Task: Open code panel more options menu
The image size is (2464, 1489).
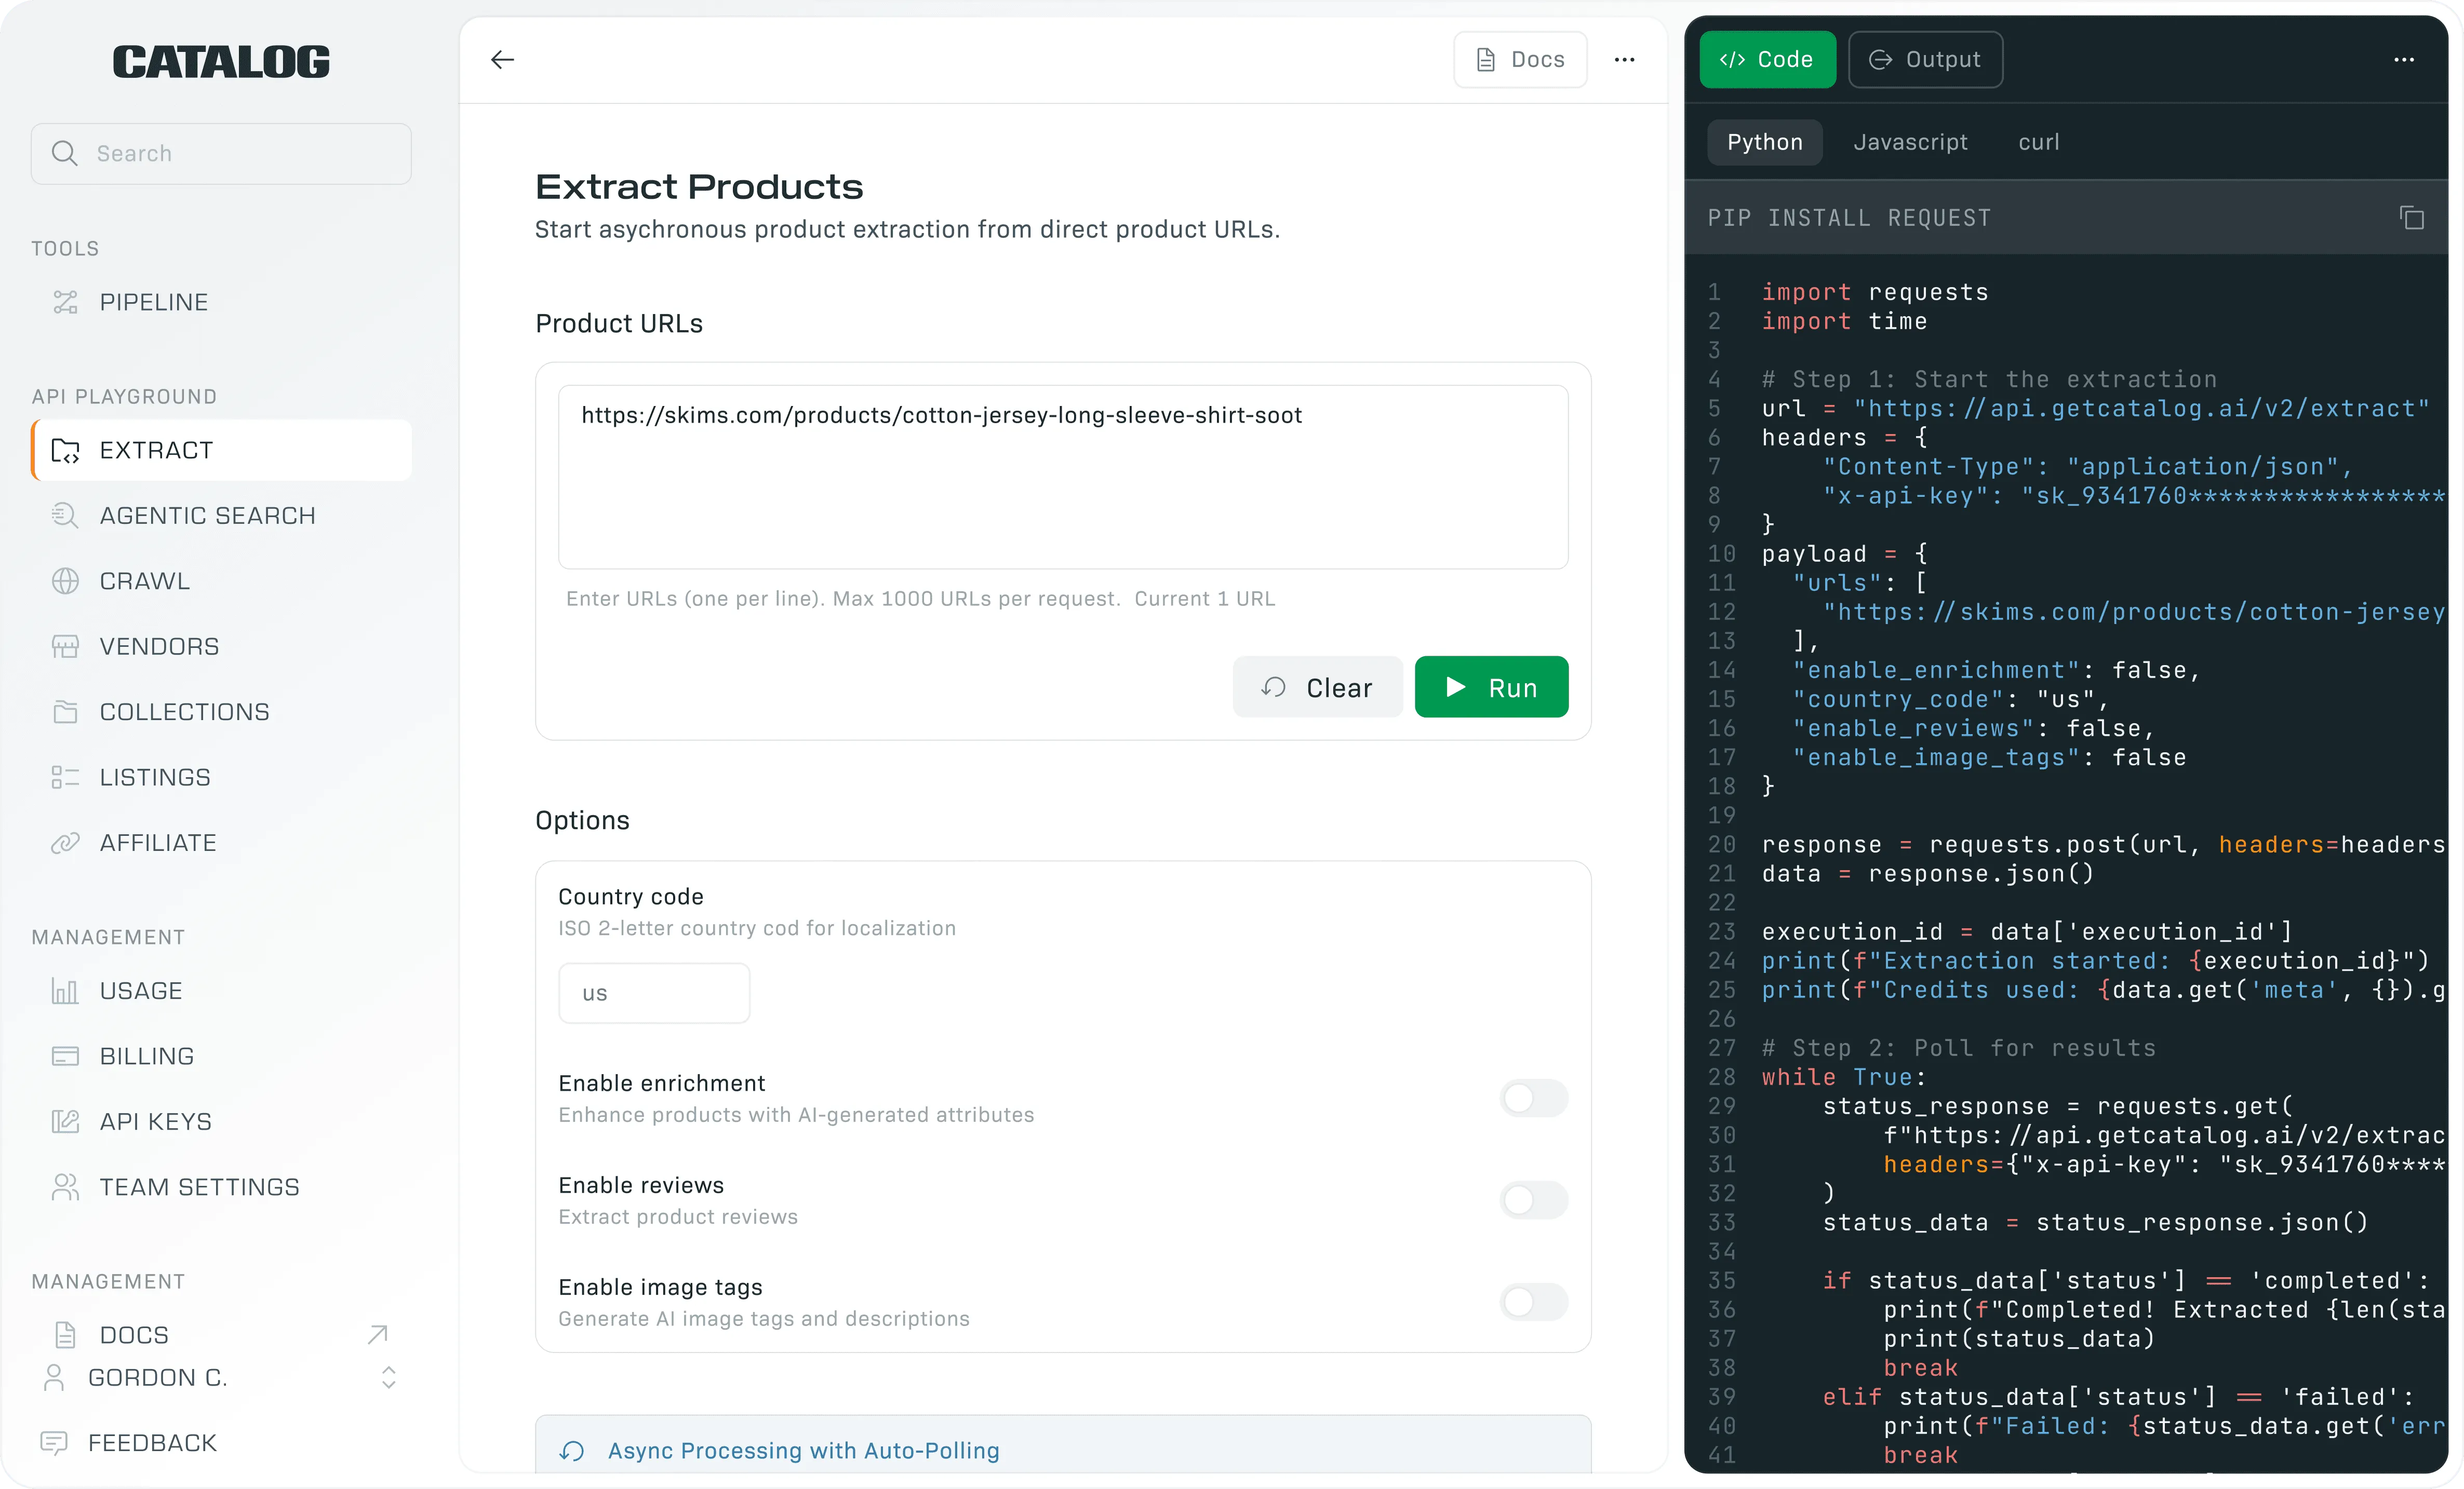Action: pyautogui.click(x=2403, y=60)
